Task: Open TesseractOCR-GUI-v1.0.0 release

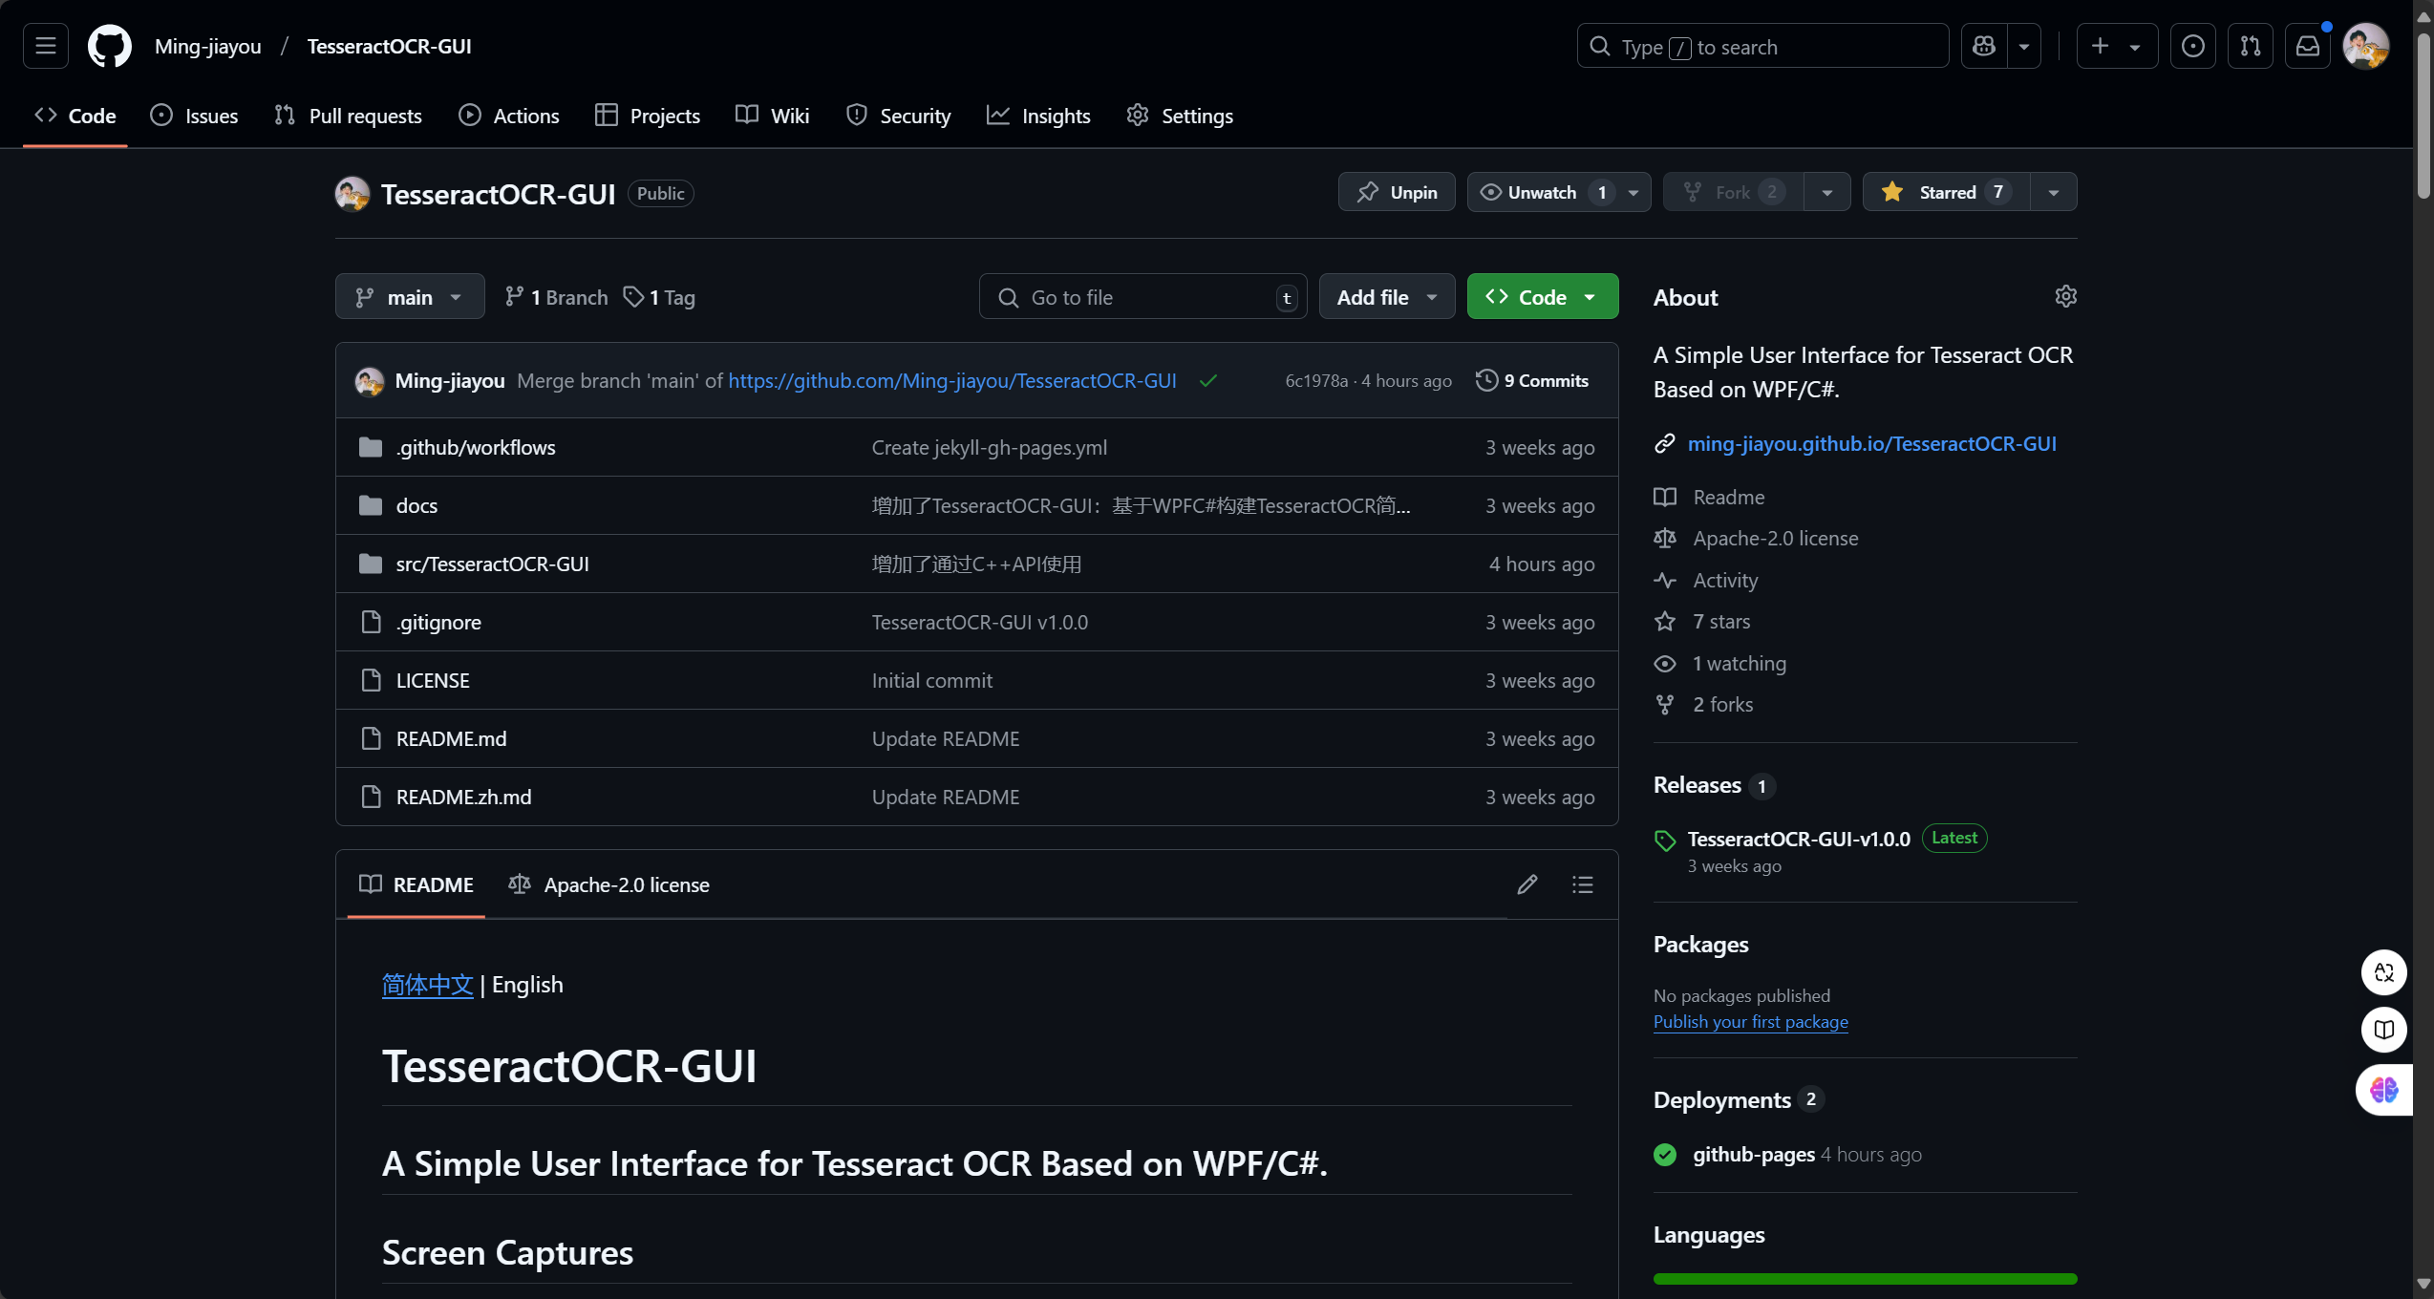Action: 1799,839
